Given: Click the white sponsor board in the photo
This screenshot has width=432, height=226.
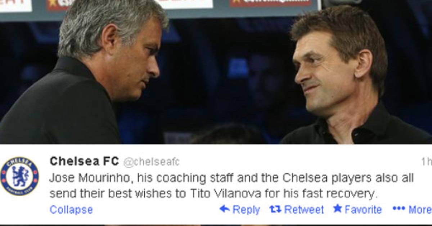Looking at the screenshot, I should [185, 4].
